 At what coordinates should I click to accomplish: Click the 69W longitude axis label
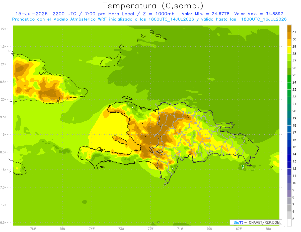(239, 229)
